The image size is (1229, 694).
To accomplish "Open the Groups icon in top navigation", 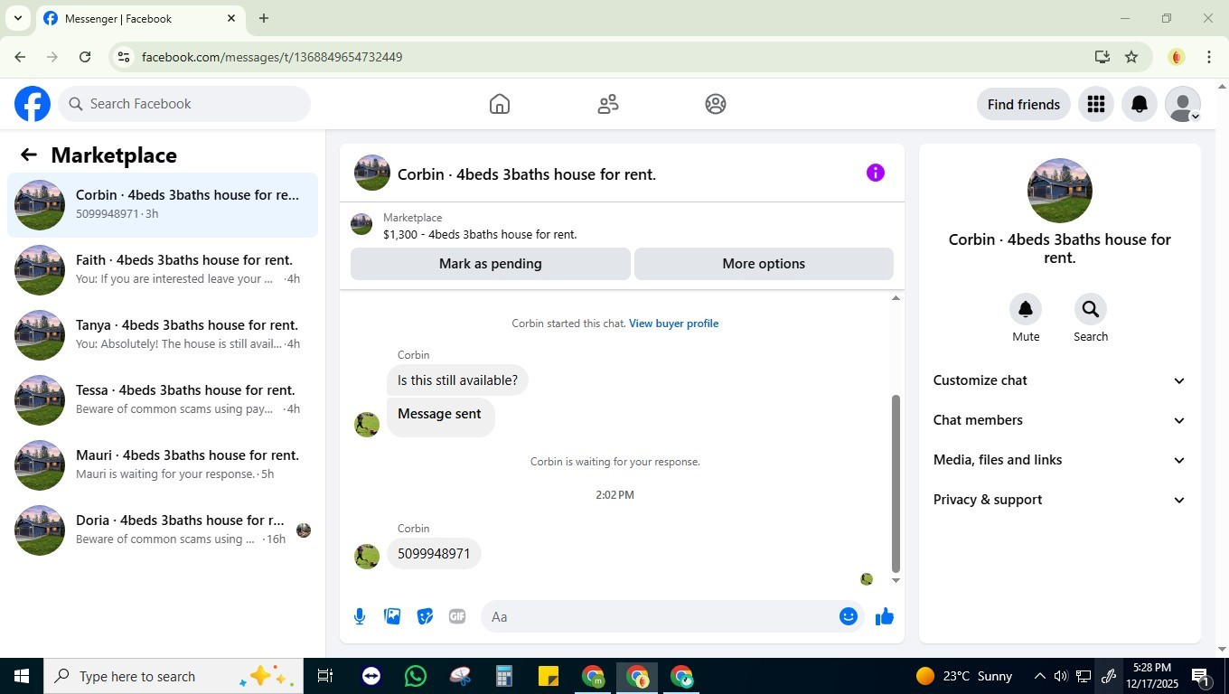I will coord(716,104).
